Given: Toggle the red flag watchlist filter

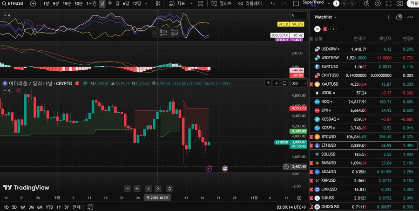Looking at the screenshot, I should pyautogui.click(x=325, y=29).
